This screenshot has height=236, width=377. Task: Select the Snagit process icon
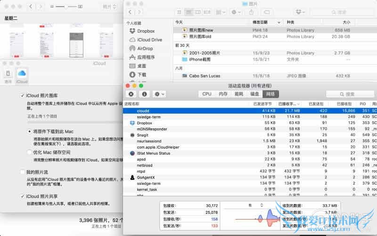pos(132,135)
